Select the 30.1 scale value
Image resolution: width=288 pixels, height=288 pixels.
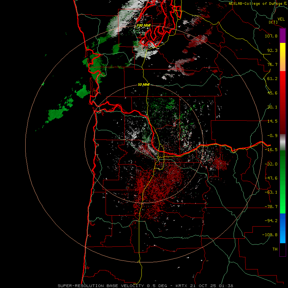click(272, 107)
